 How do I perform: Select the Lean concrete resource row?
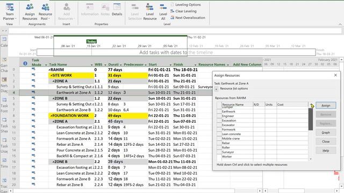(262, 134)
